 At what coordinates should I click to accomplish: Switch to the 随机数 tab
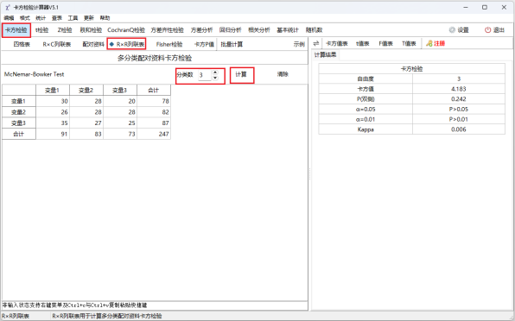(x=314, y=30)
